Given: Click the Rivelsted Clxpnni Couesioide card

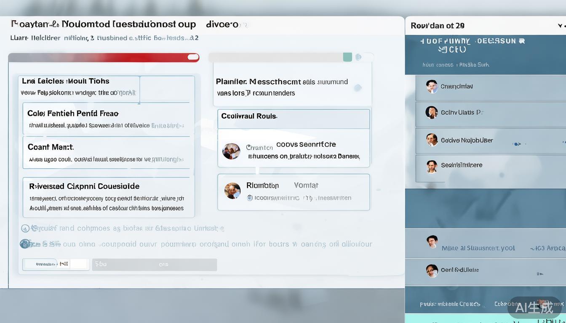Looking at the screenshot, I should (108, 197).
